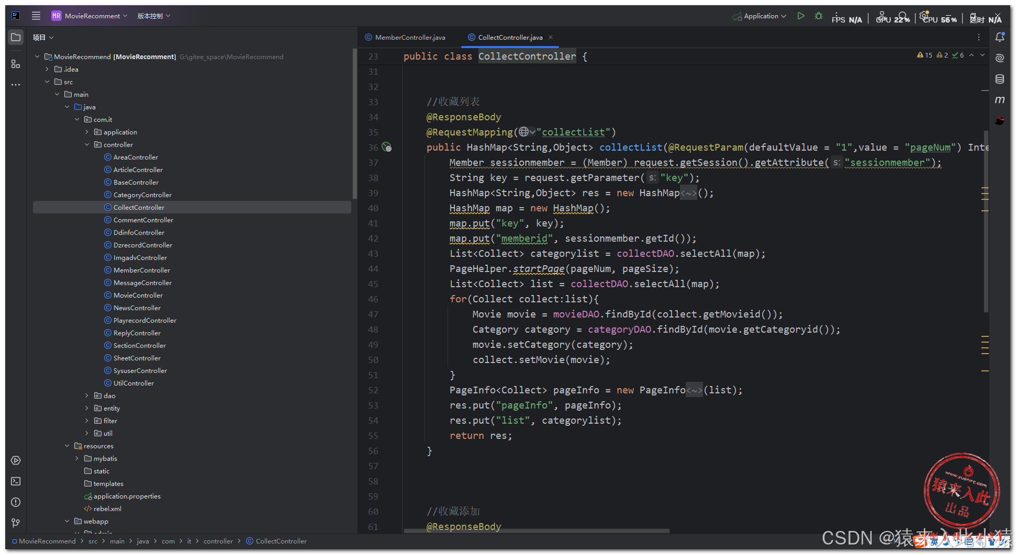Expand the folded HashMap generics on line 39

(x=688, y=193)
